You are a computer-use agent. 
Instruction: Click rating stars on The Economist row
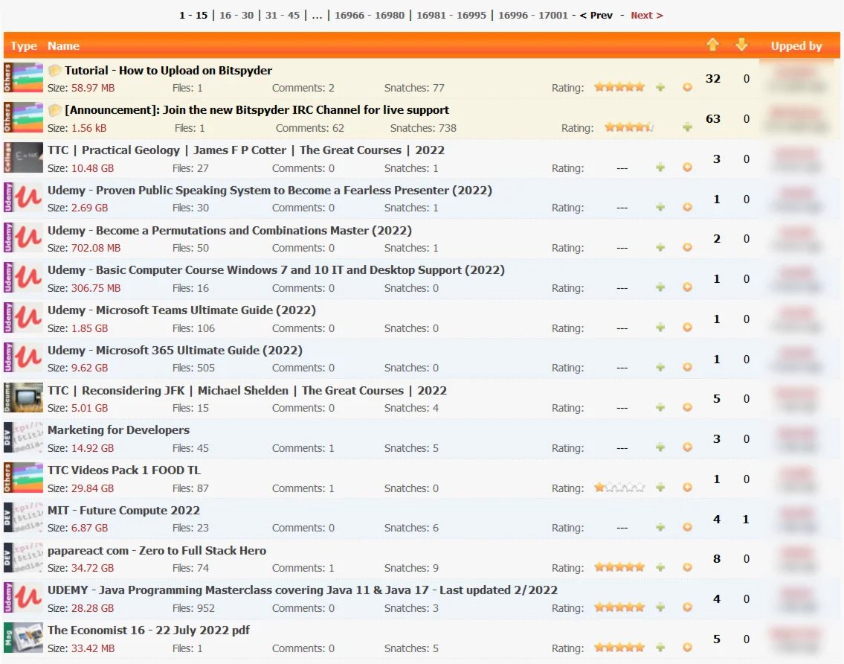coord(619,648)
